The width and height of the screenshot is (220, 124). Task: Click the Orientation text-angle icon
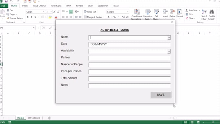pos(76,12)
